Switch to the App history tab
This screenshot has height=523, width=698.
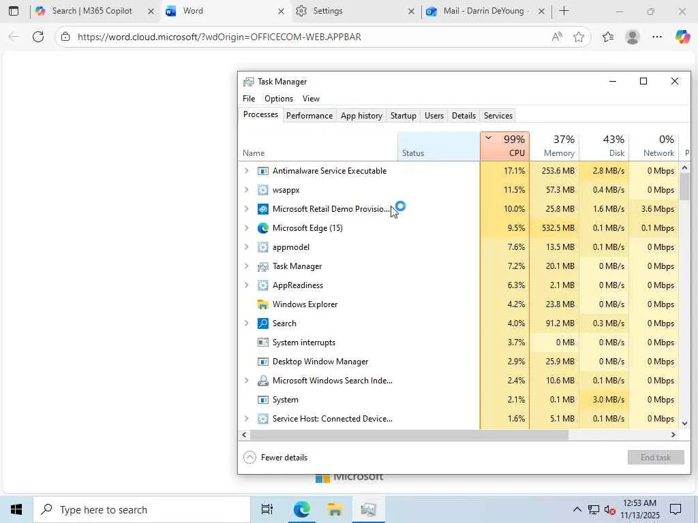click(361, 116)
